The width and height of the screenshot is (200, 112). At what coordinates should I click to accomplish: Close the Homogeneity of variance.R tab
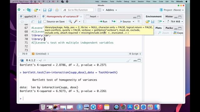tap(81, 16)
